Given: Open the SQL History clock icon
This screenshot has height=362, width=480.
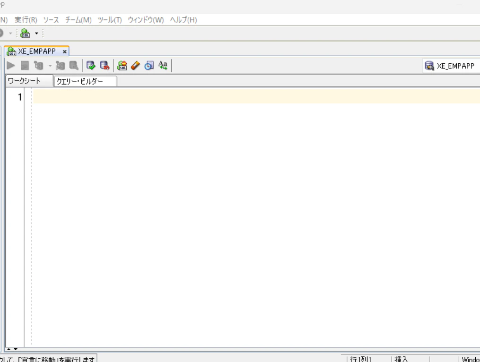Looking at the screenshot, I should click(x=149, y=65).
